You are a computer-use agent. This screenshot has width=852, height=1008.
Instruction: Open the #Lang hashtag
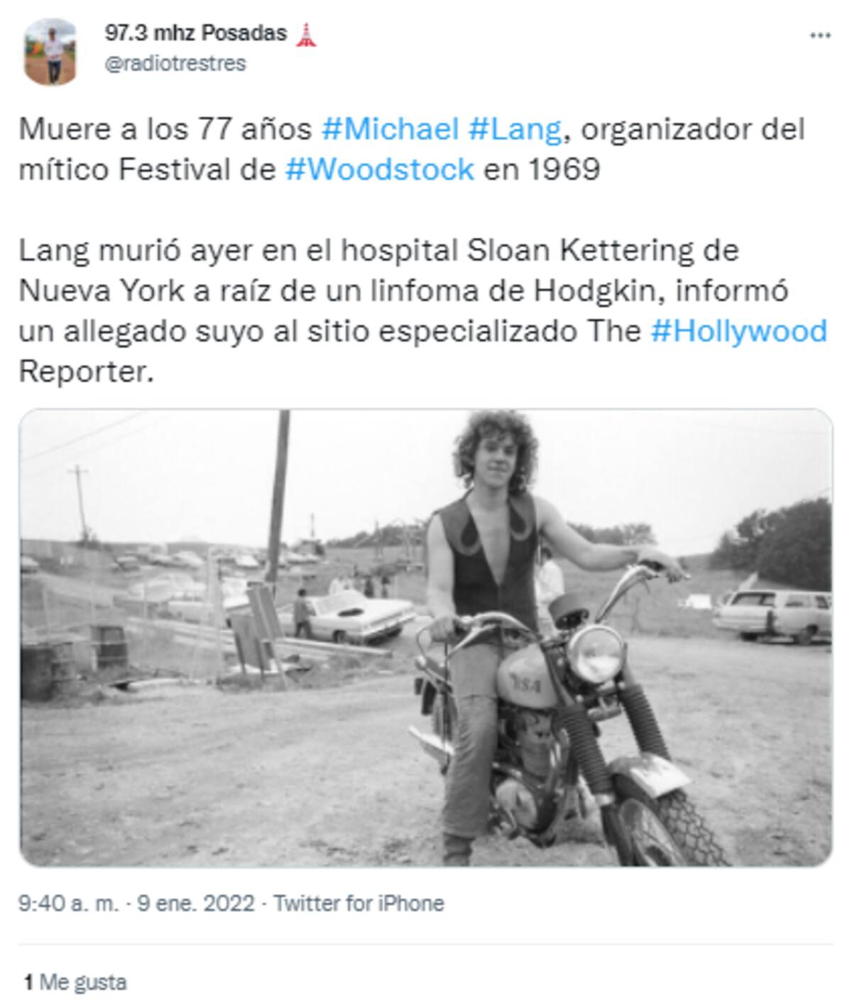(x=515, y=129)
